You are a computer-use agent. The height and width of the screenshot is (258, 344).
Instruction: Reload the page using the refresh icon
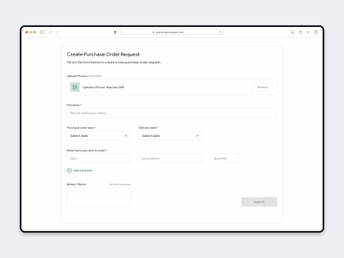(220, 32)
